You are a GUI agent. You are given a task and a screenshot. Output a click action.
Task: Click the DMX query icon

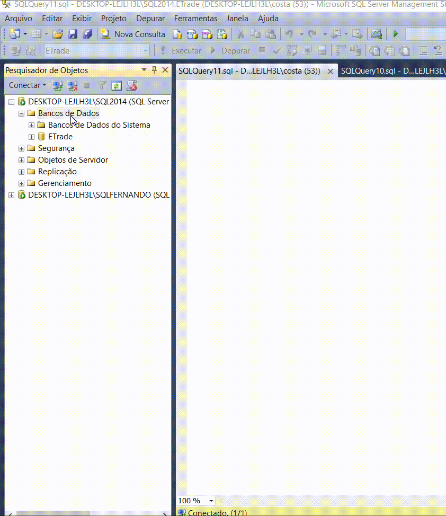point(207,34)
